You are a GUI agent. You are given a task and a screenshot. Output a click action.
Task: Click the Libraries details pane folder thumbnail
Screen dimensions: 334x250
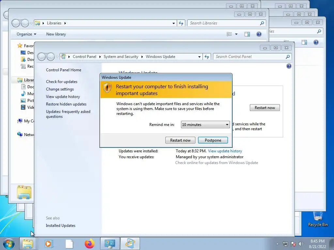click(24, 192)
